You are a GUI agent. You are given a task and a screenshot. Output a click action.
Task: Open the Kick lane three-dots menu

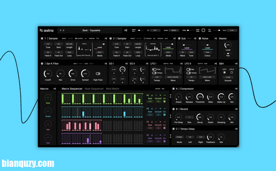pos(164,95)
